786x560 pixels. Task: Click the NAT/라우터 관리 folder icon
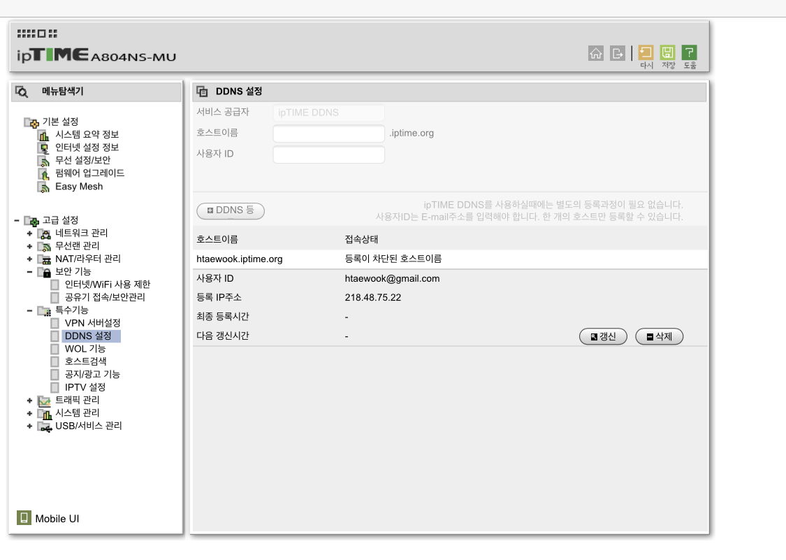44,259
